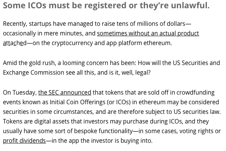This screenshot has height=151, width=226.
Task: Open "the SEC announced" link
Action: (65, 93)
